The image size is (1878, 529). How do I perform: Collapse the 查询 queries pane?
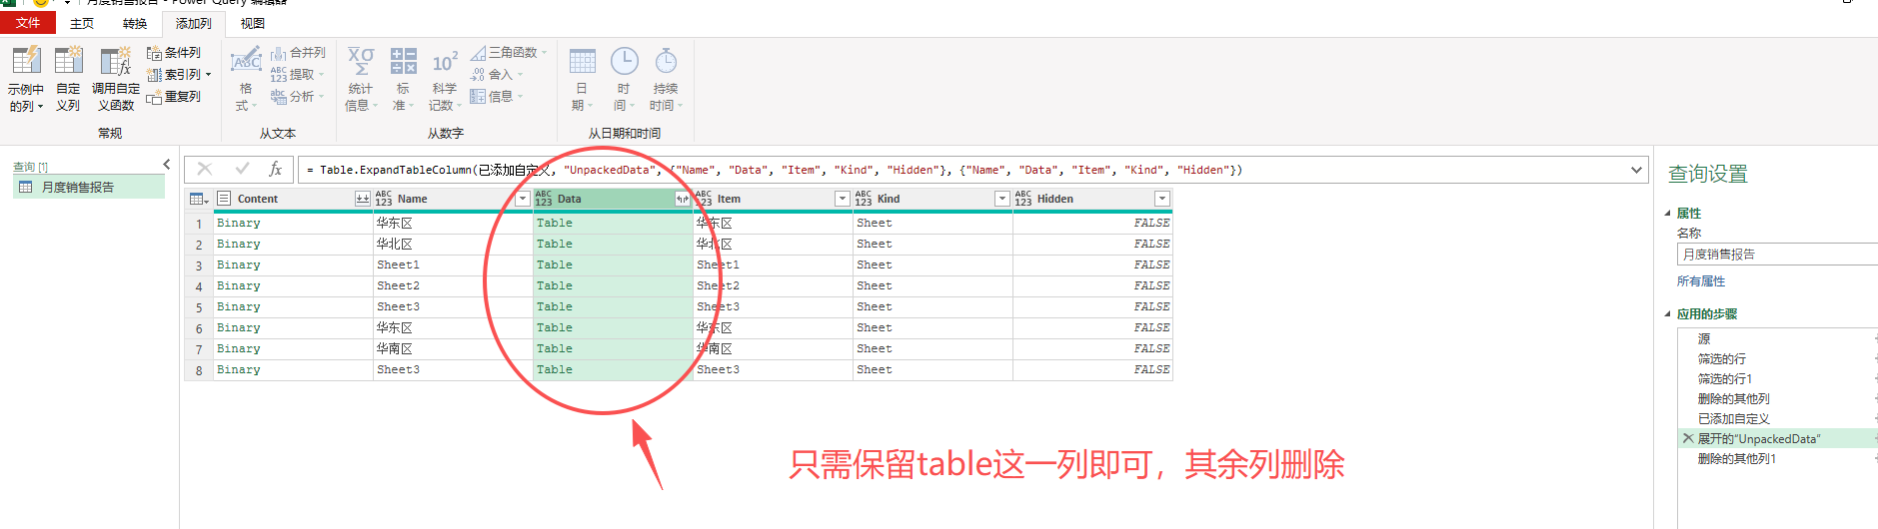click(167, 165)
